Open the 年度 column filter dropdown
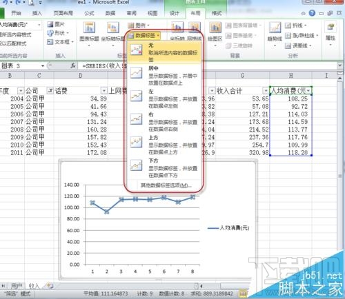Screen dimensions: 345x299 click(x=21, y=91)
